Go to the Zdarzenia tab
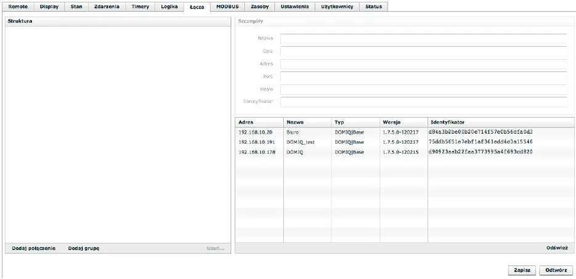 pyautogui.click(x=107, y=7)
